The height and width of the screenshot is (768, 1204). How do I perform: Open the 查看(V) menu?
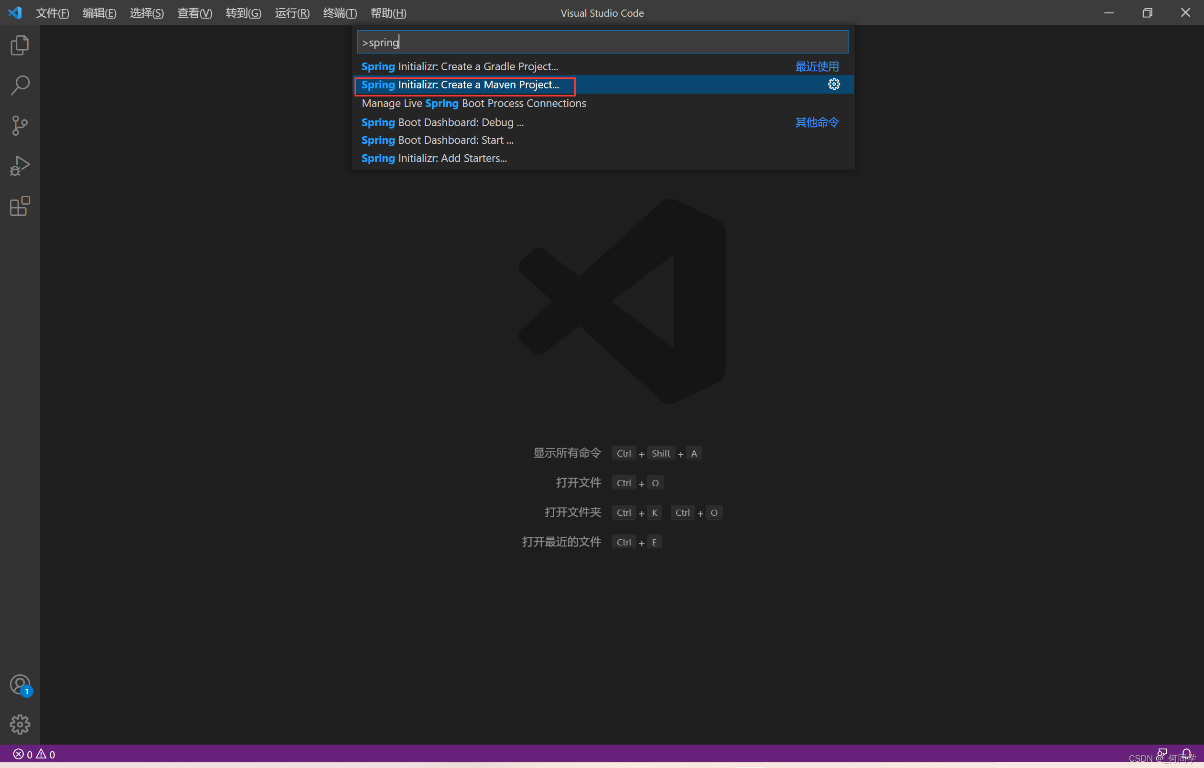coord(194,13)
